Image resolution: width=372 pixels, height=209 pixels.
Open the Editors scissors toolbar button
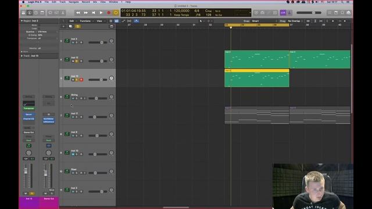click(x=63, y=13)
